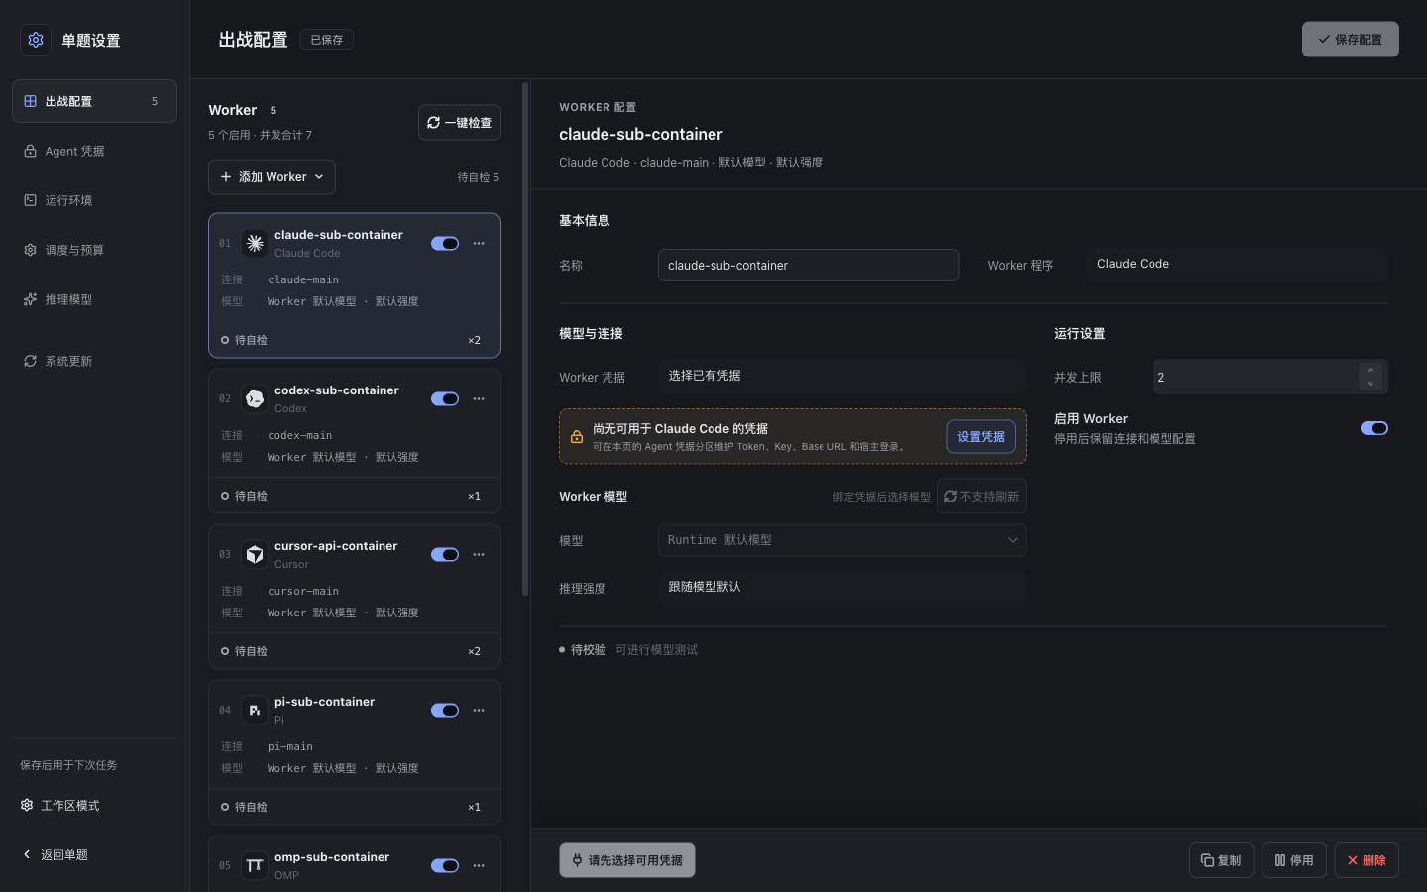Click the Claude Code worker icon
Screen dimensions: 1427x892
pos(255,243)
